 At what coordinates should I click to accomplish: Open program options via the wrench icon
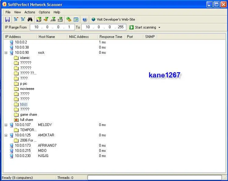(x=69, y=19)
